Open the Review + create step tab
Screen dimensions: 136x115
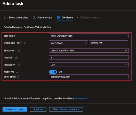click(89, 18)
